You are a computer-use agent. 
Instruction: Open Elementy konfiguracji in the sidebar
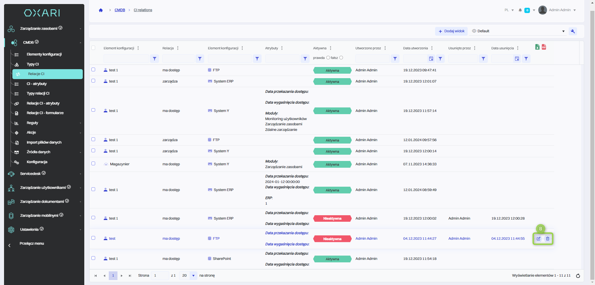point(44,54)
